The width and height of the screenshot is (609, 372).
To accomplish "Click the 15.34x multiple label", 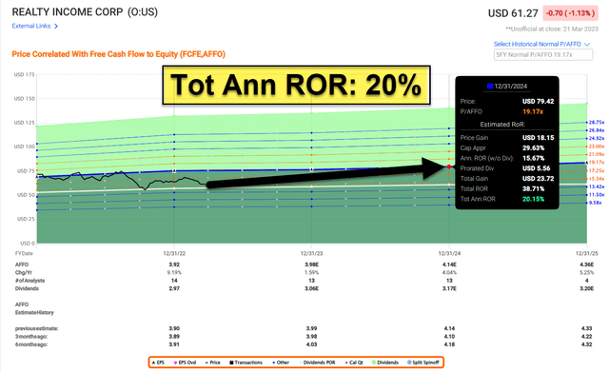I will pos(597,179).
